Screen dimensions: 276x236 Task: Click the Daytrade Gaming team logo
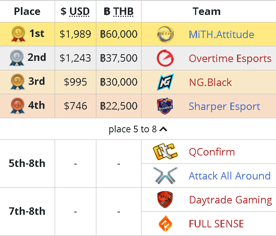click(x=165, y=199)
